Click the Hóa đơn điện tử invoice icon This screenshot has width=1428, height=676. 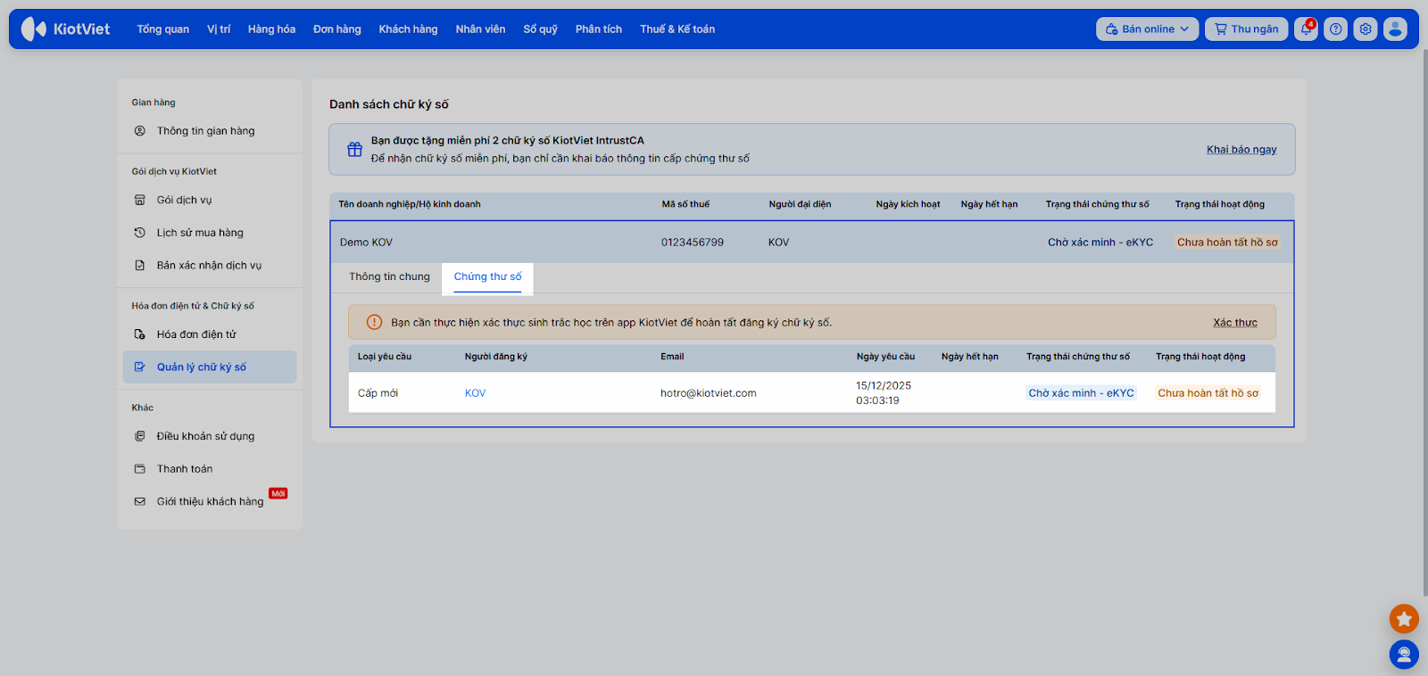140,334
